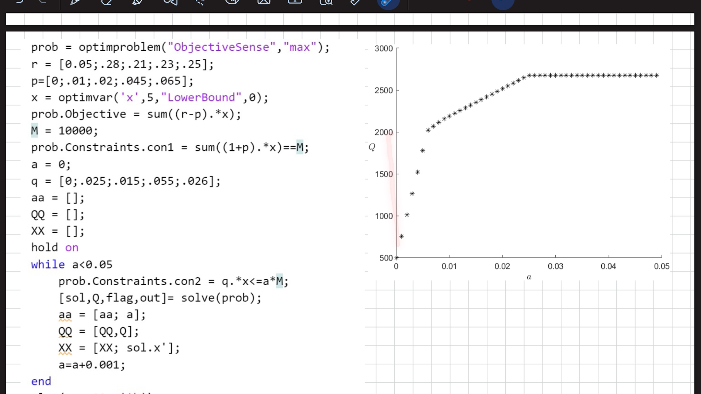Image resolution: width=701 pixels, height=394 pixels.
Task: Click the line a = 0;
Action: click(x=51, y=165)
